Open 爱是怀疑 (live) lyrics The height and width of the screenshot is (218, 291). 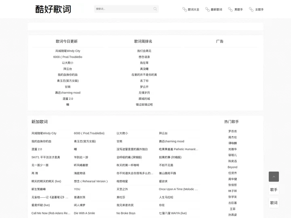coord(40,205)
